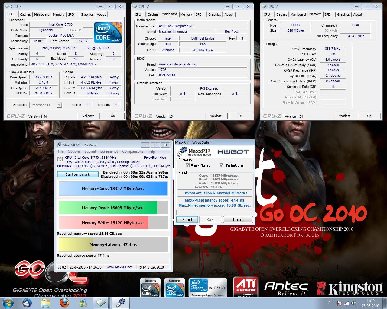Open SPD tab in left CPU-Z window
387x309 pixels.
pyautogui.click(x=71, y=14)
